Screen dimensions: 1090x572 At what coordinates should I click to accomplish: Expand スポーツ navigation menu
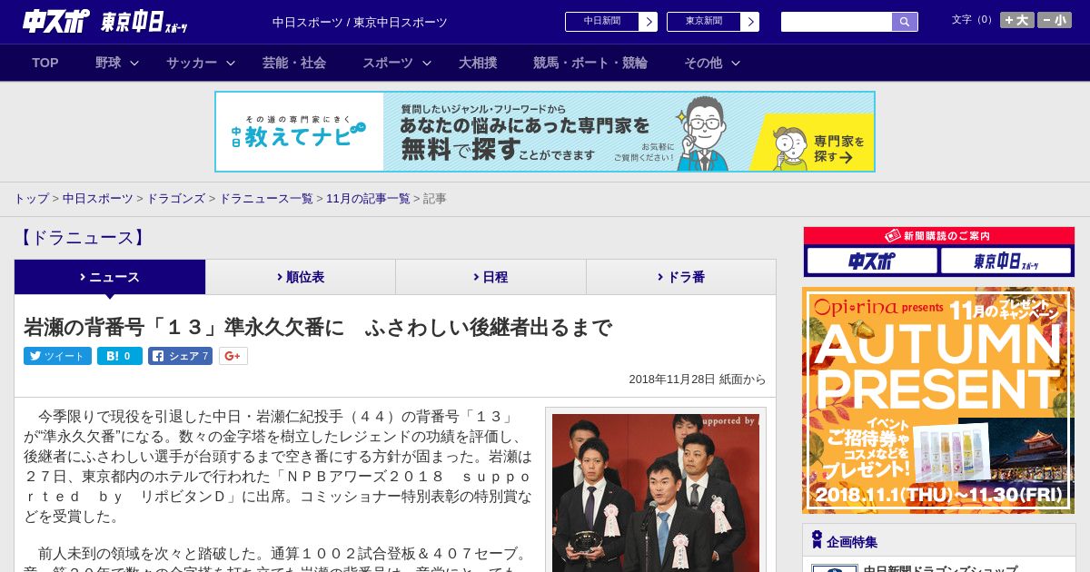pyautogui.click(x=397, y=63)
